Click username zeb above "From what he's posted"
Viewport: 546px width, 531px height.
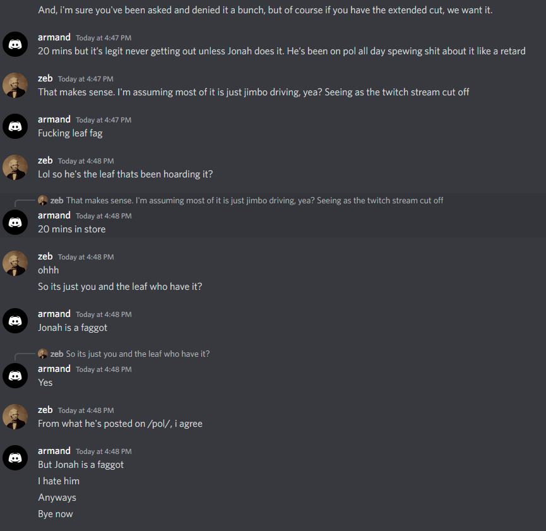coord(45,410)
